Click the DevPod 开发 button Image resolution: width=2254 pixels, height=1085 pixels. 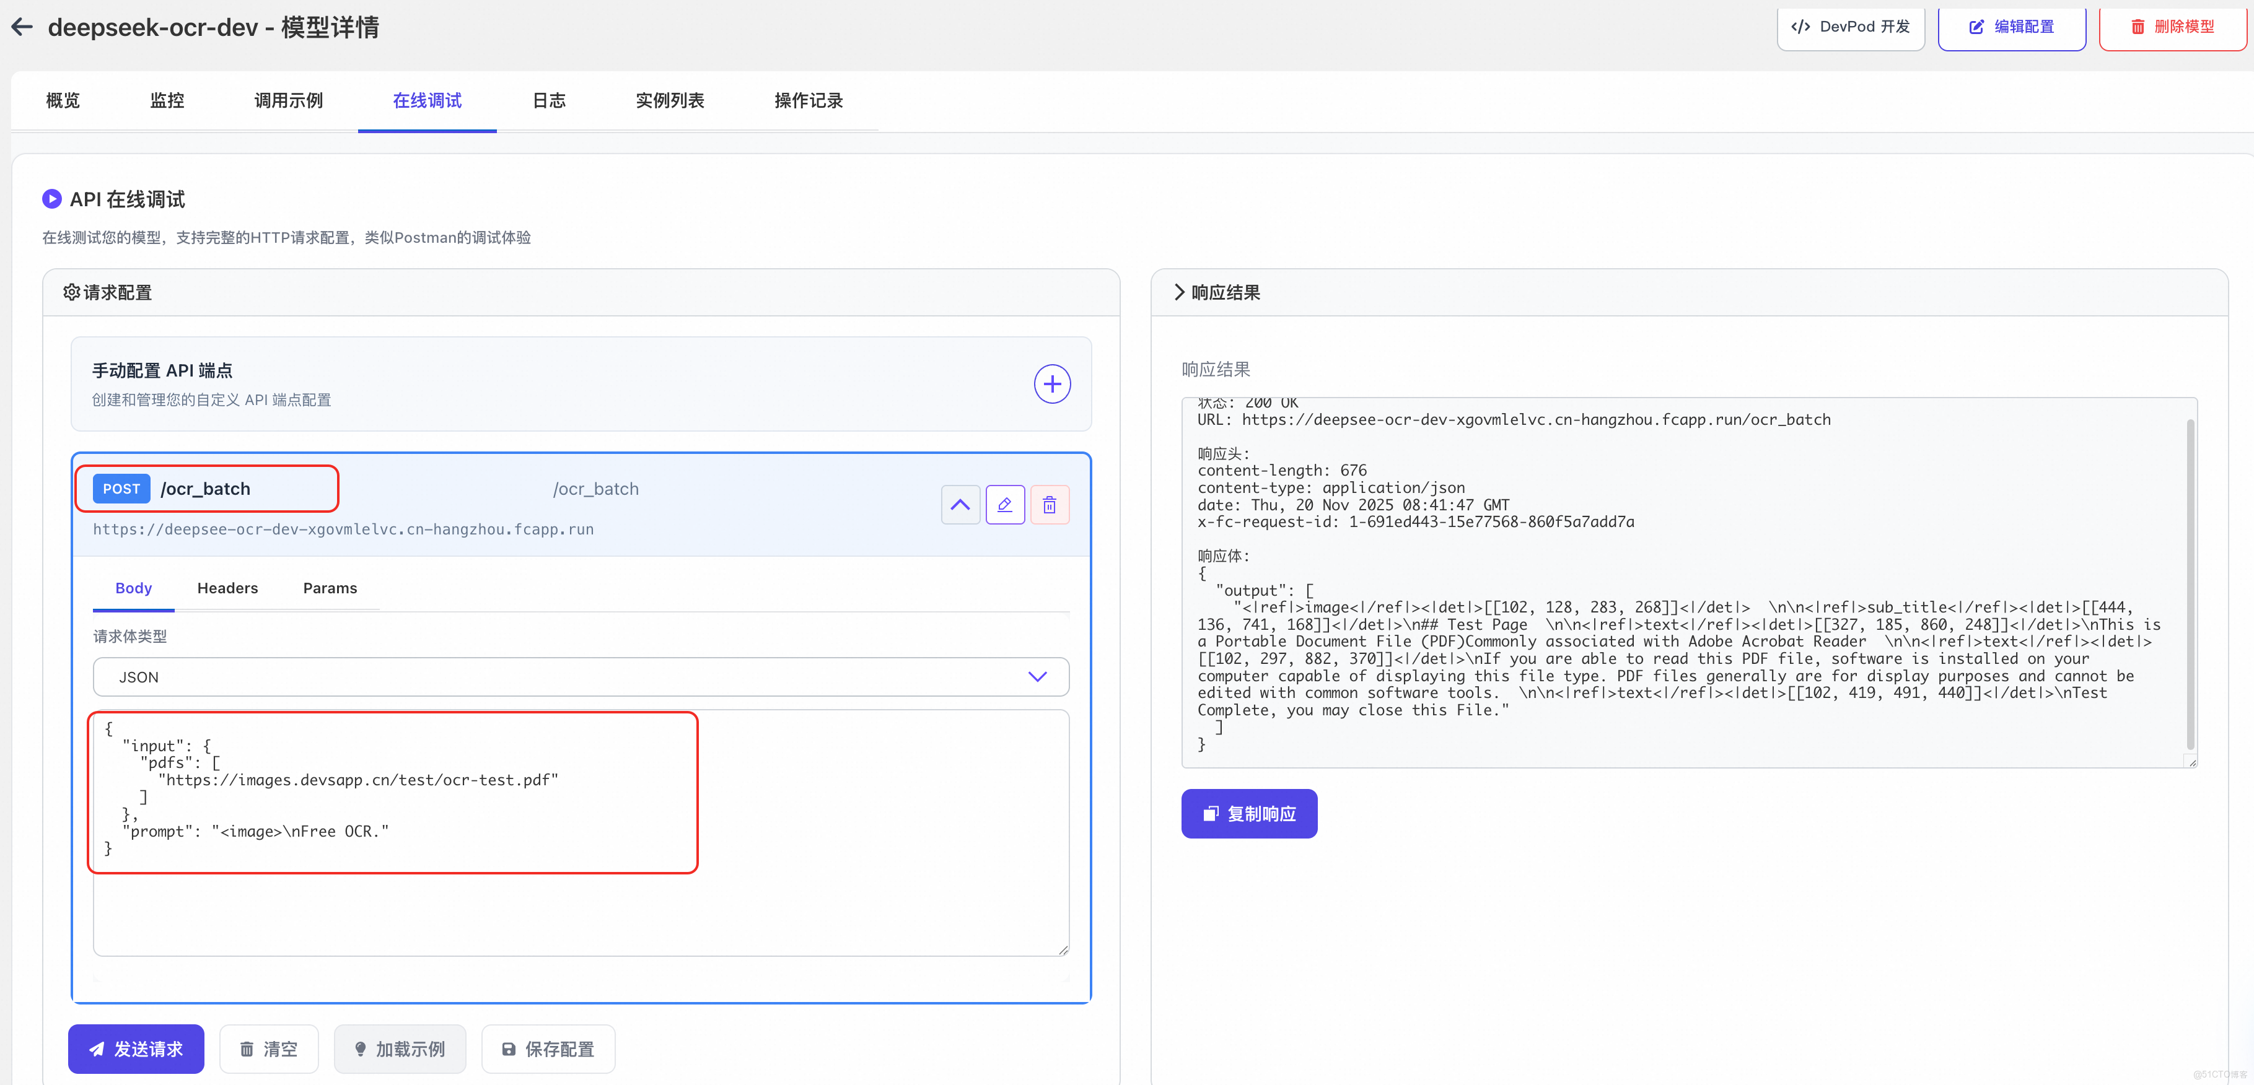[1851, 27]
